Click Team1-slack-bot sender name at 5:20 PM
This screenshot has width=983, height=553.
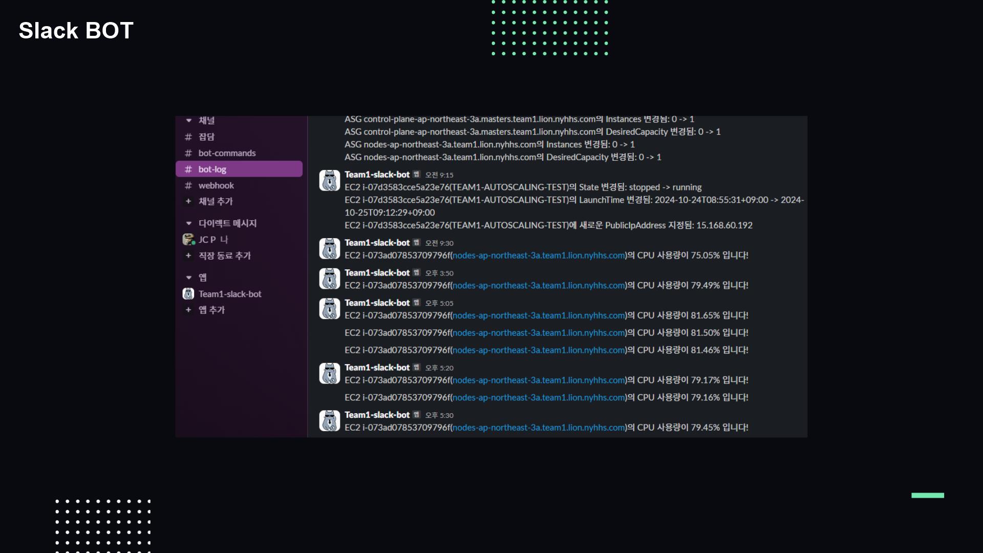tap(377, 368)
